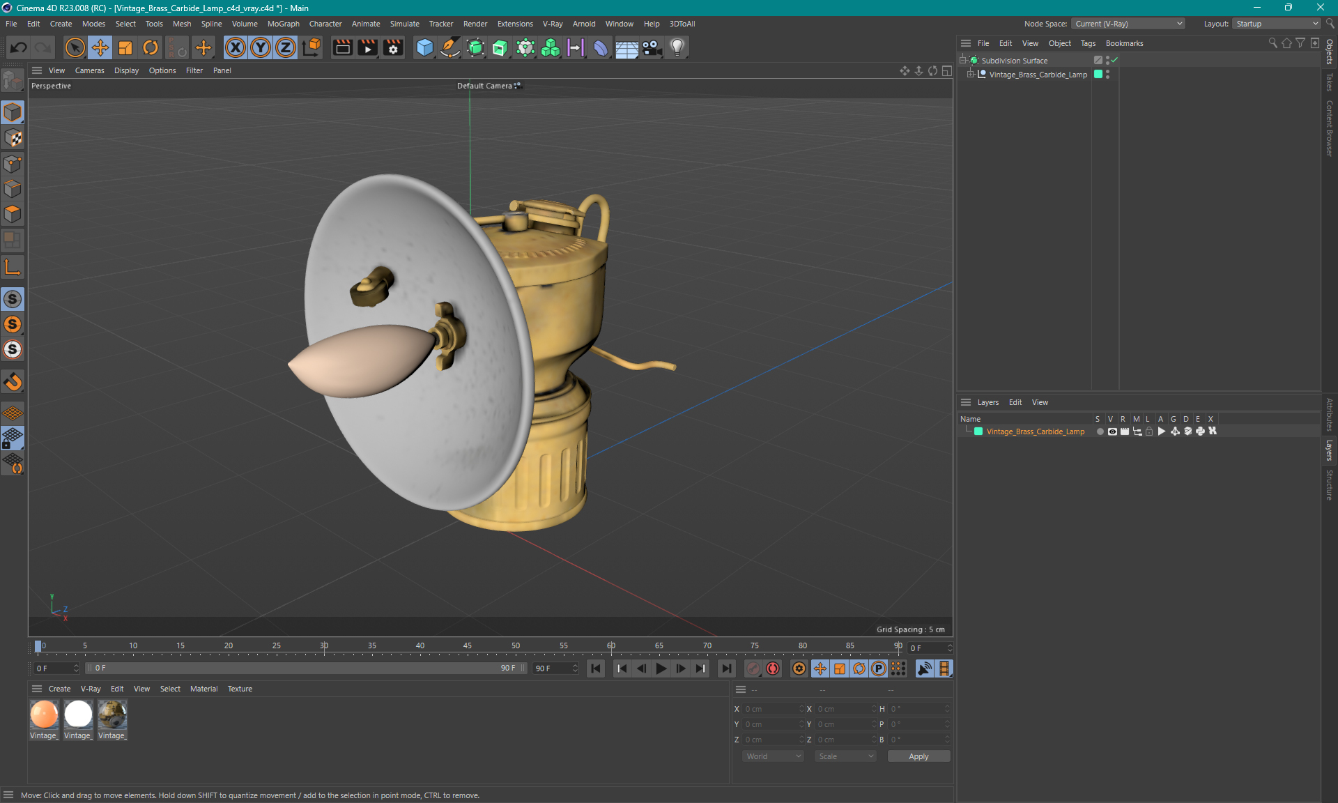Toggle Vintage_Brass_Carbide_Lamp visibility dots
The height and width of the screenshot is (803, 1338).
tap(1107, 74)
